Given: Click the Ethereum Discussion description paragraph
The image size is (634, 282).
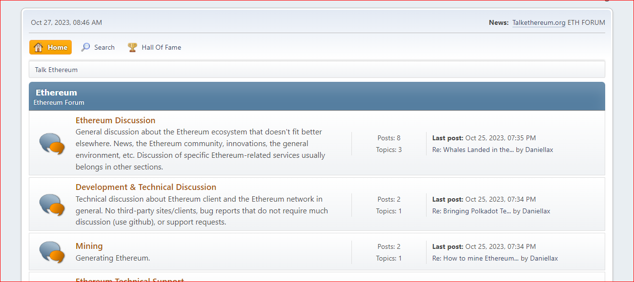Looking at the screenshot, I should tap(201, 150).
